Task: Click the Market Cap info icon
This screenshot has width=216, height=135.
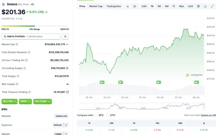Action: pos(17,44)
